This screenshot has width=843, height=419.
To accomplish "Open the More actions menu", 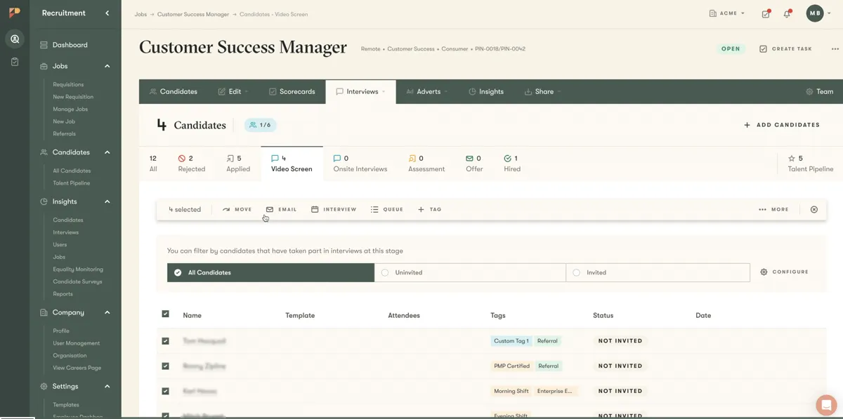I will tap(773, 208).
